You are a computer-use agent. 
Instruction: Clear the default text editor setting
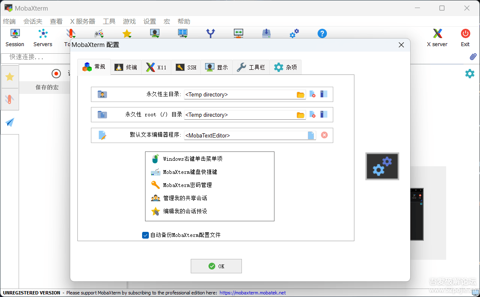(x=324, y=135)
